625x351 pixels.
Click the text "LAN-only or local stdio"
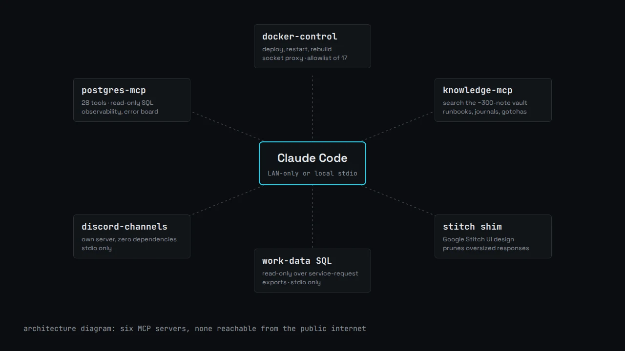[x=312, y=173]
